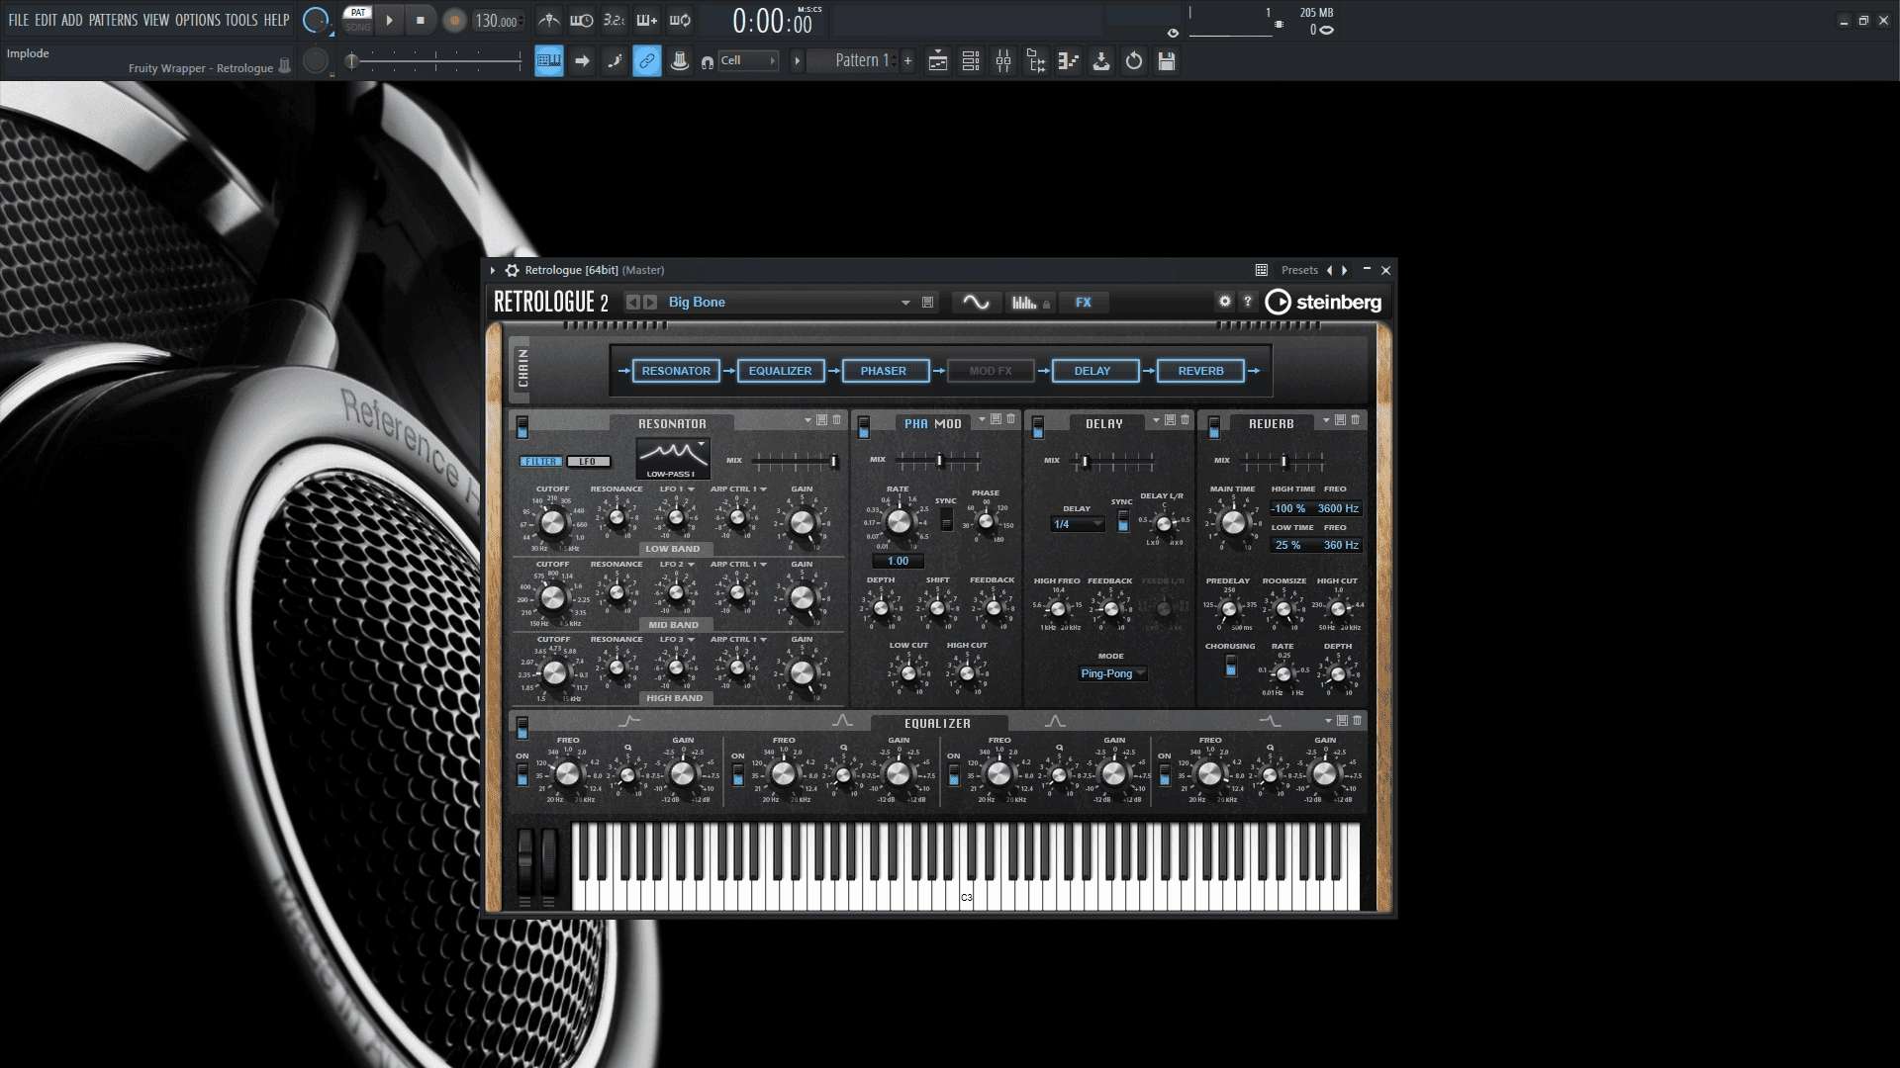Start playback with the play button

pyautogui.click(x=390, y=20)
